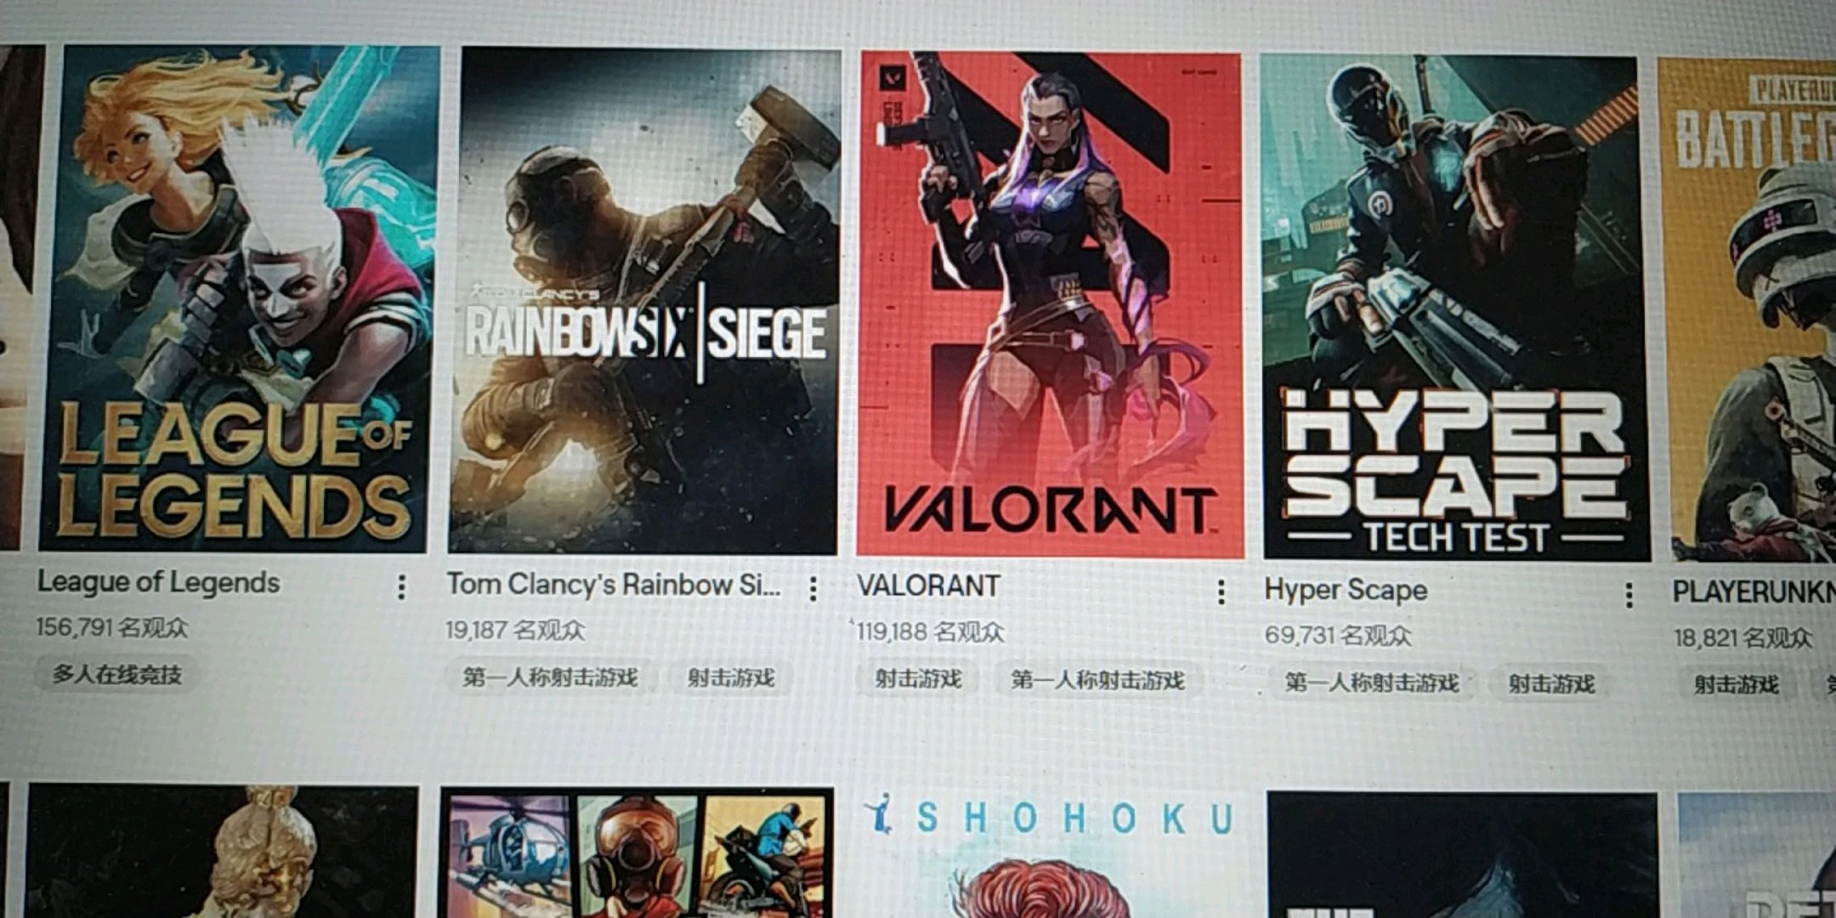Select the 多人在线竞技 tag under League of Legends

tap(117, 675)
